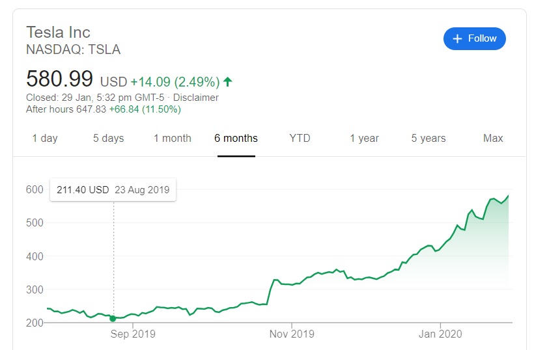
Task: Click the NASDAQ: TSLA ticker text
Action: click(x=73, y=49)
